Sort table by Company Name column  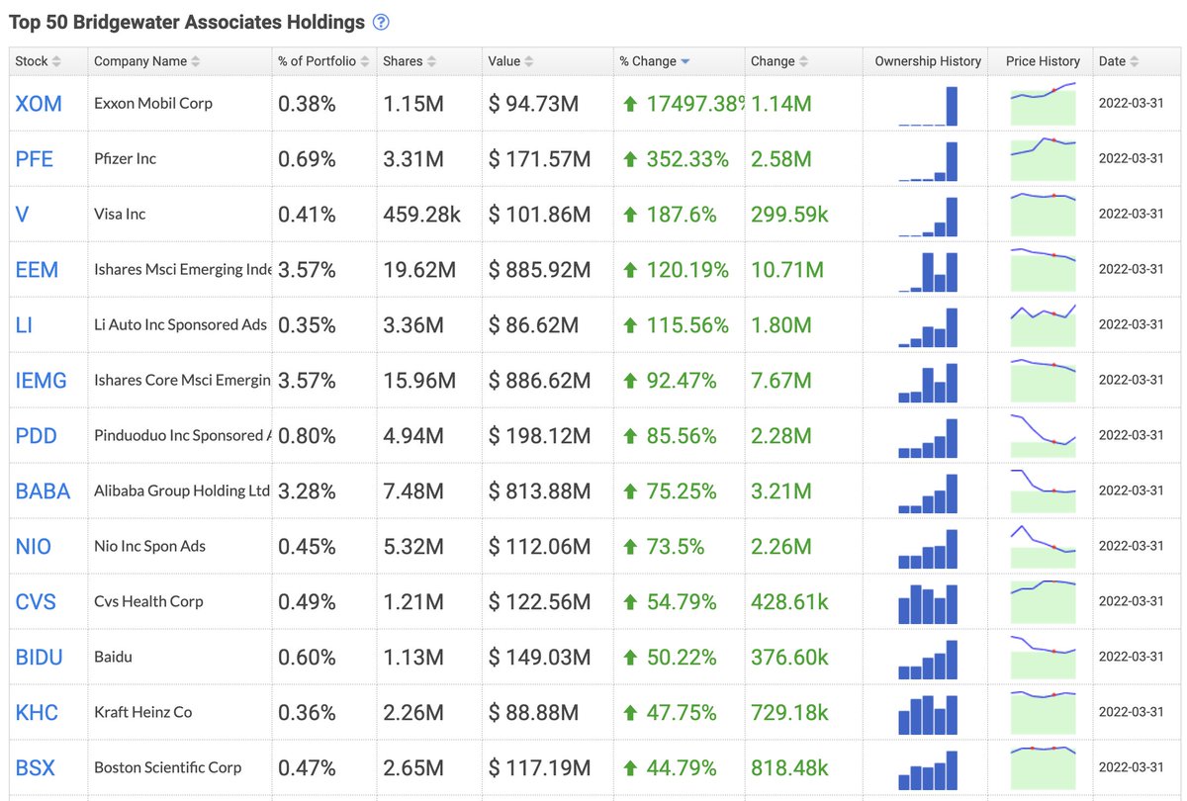[146, 61]
